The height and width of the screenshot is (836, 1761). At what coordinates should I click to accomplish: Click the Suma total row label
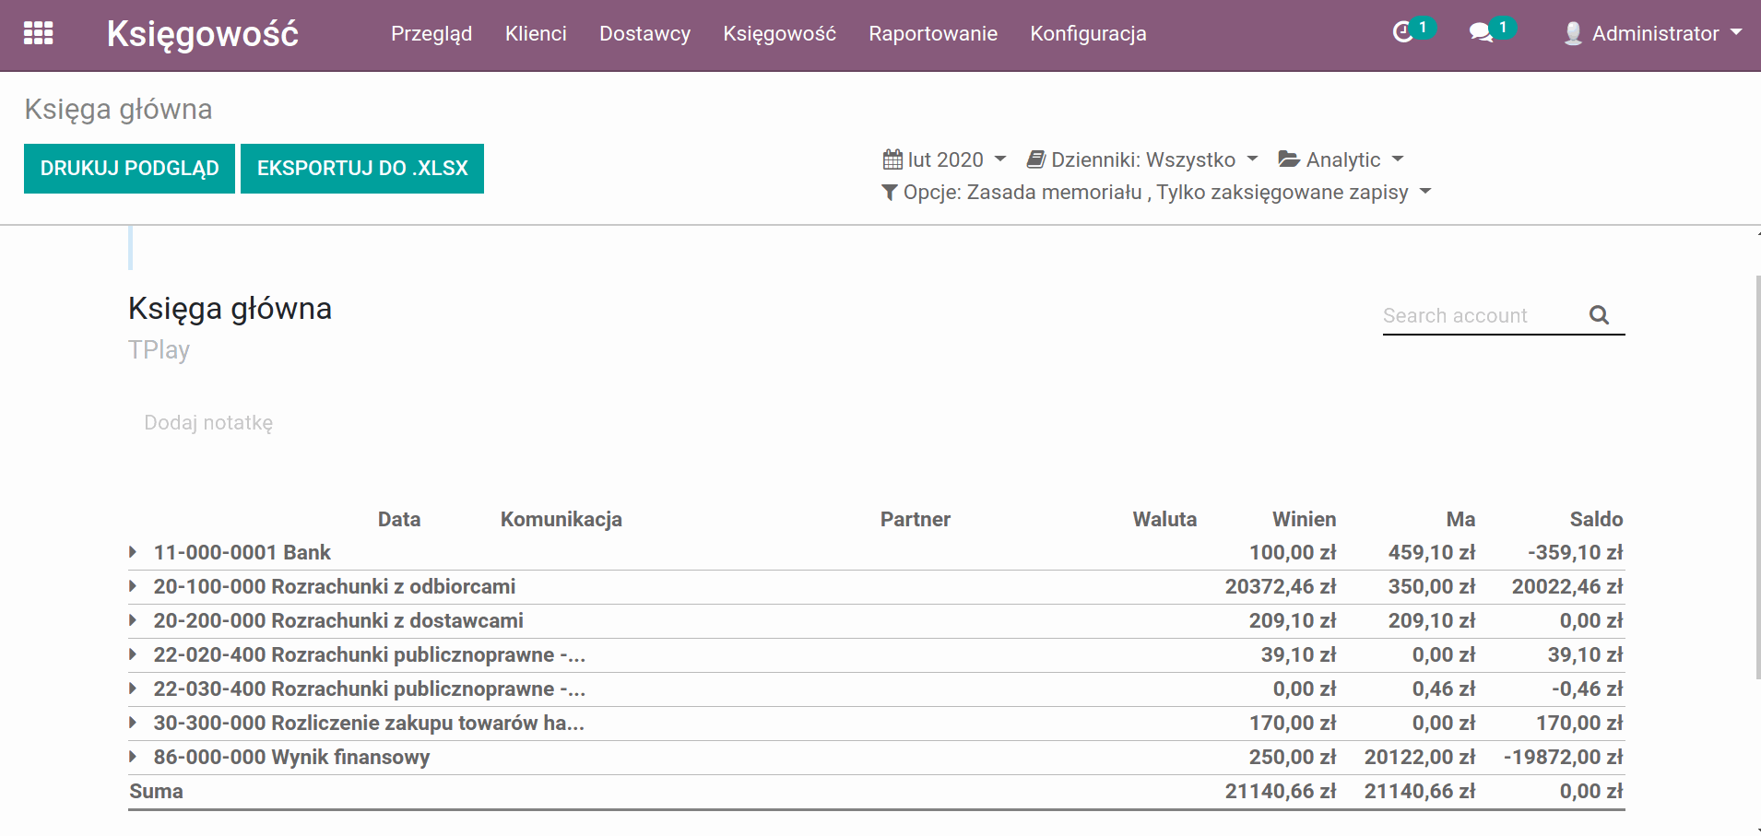click(156, 791)
